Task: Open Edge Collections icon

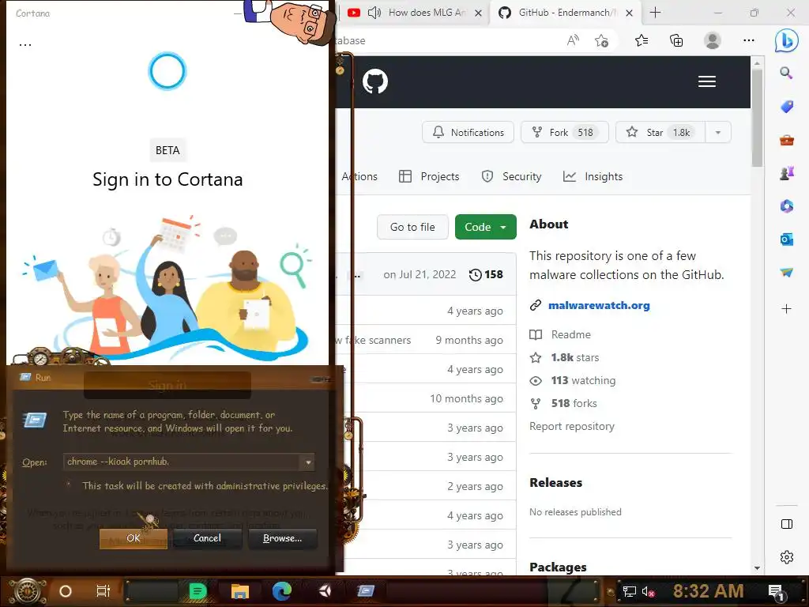Action: [676, 40]
